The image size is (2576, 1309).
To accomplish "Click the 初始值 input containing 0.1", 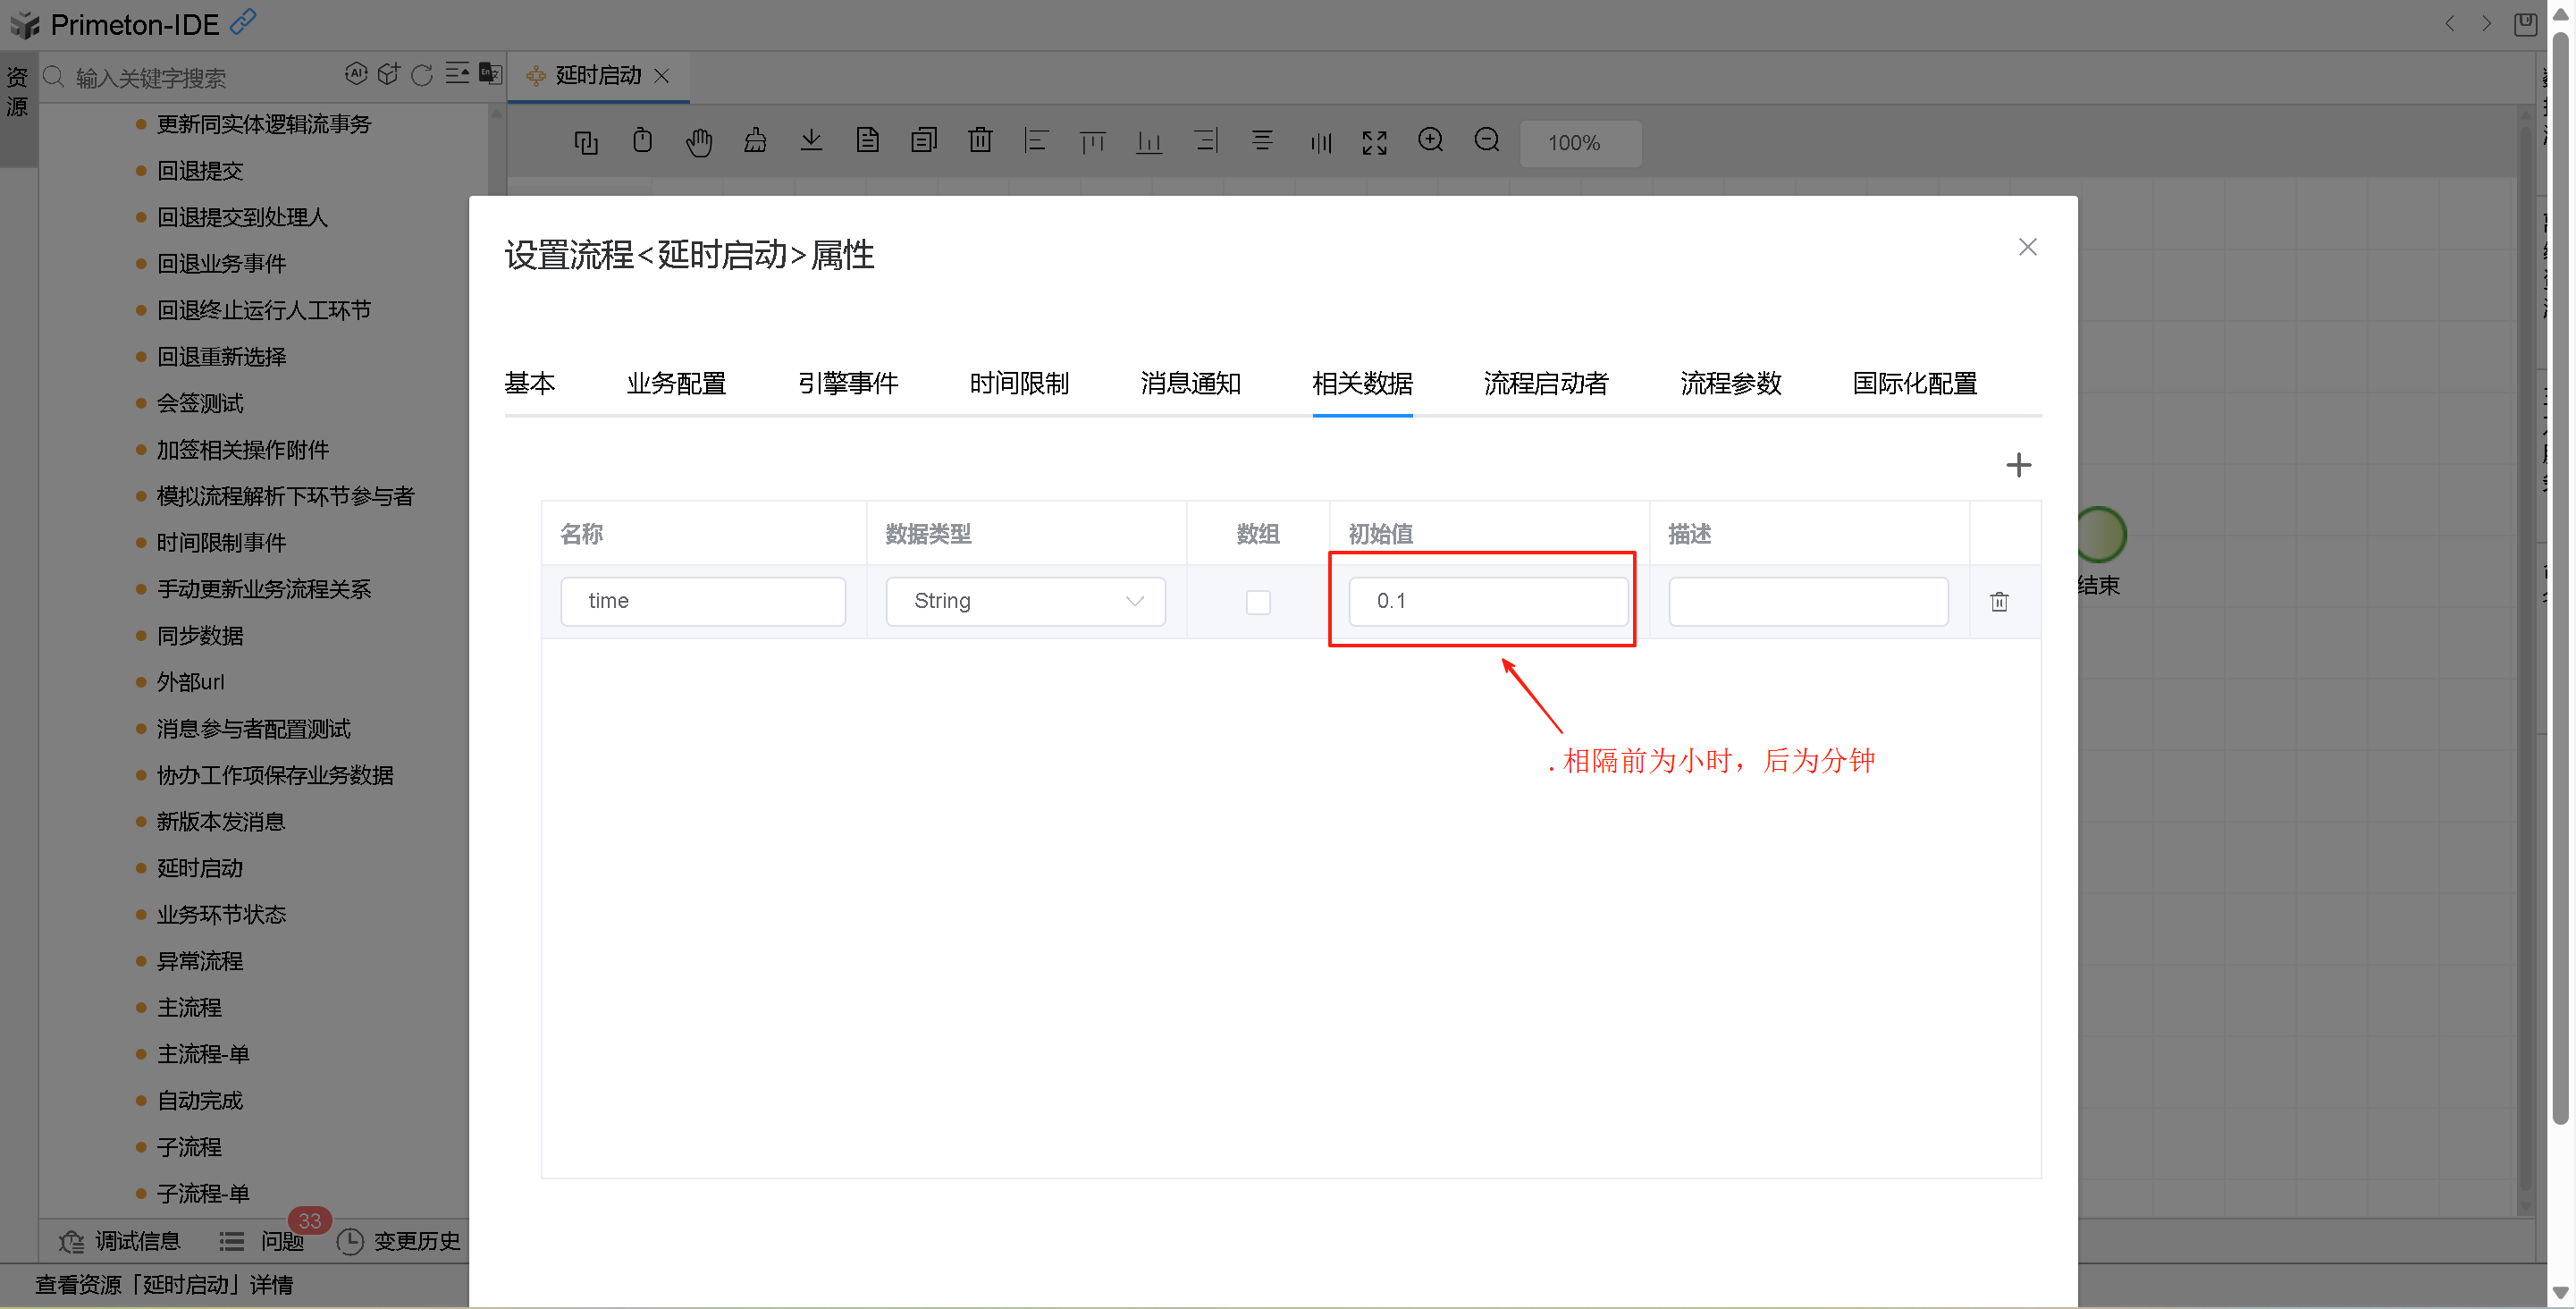I will [1487, 601].
